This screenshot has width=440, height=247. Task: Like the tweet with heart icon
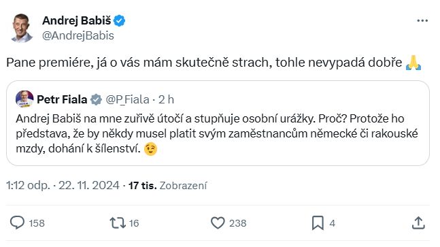click(218, 223)
